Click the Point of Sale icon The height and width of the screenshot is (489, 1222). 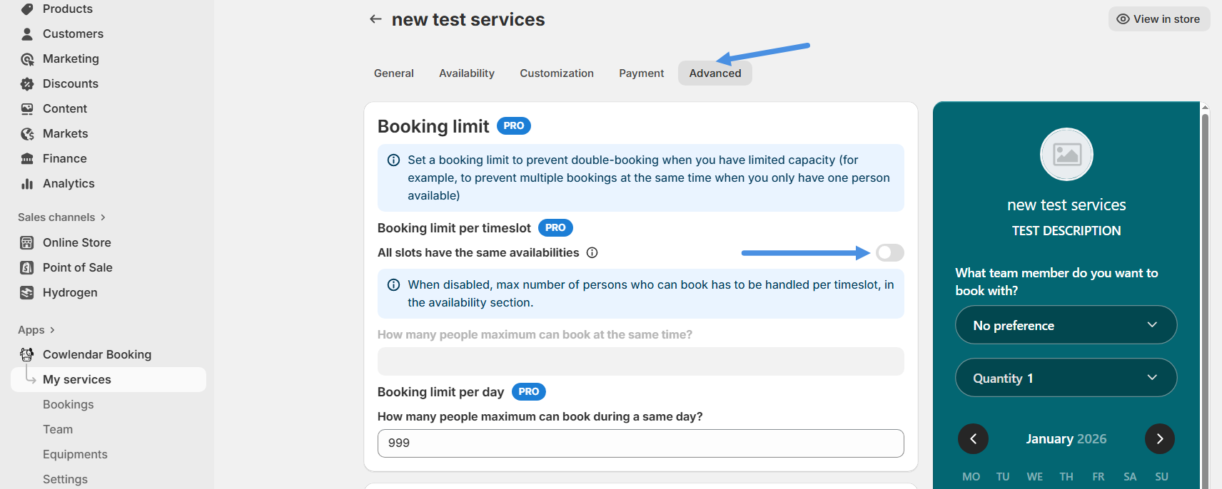[27, 268]
